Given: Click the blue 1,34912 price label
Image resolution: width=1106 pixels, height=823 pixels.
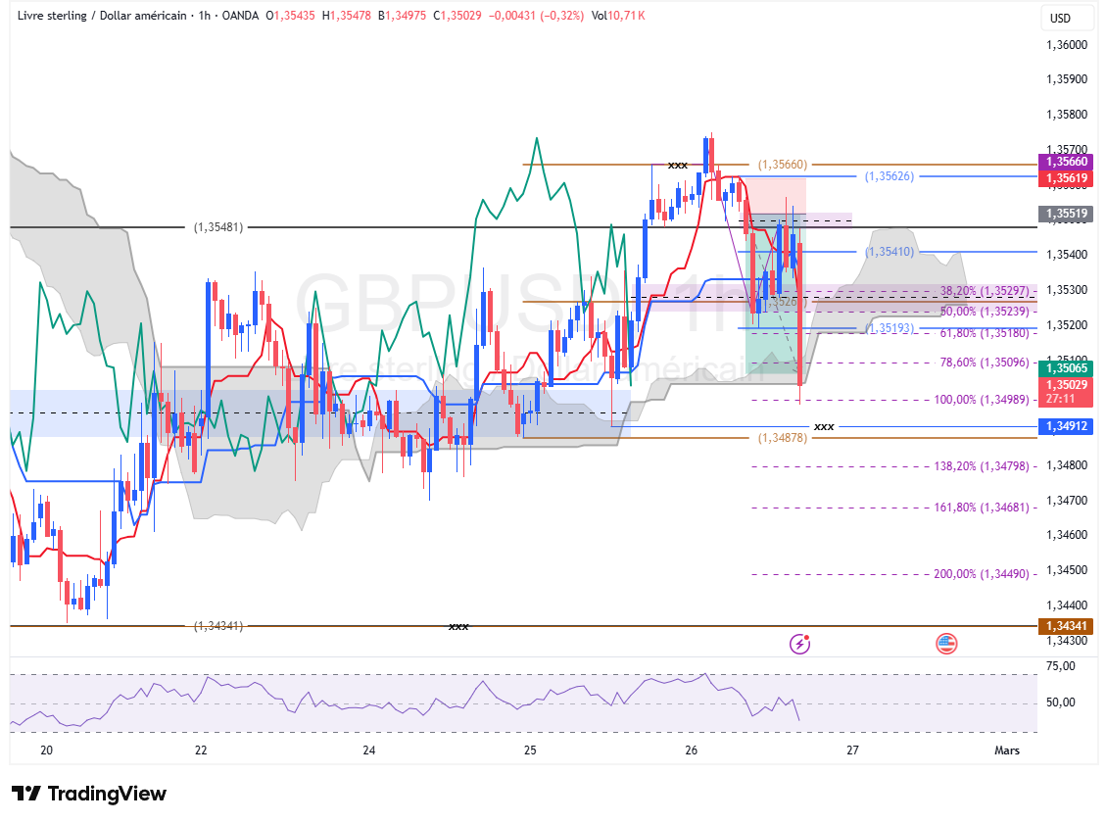Looking at the screenshot, I should (1066, 426).
